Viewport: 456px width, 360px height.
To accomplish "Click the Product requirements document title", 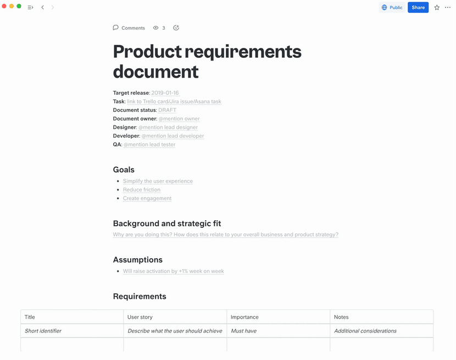I will click(207, 61).
